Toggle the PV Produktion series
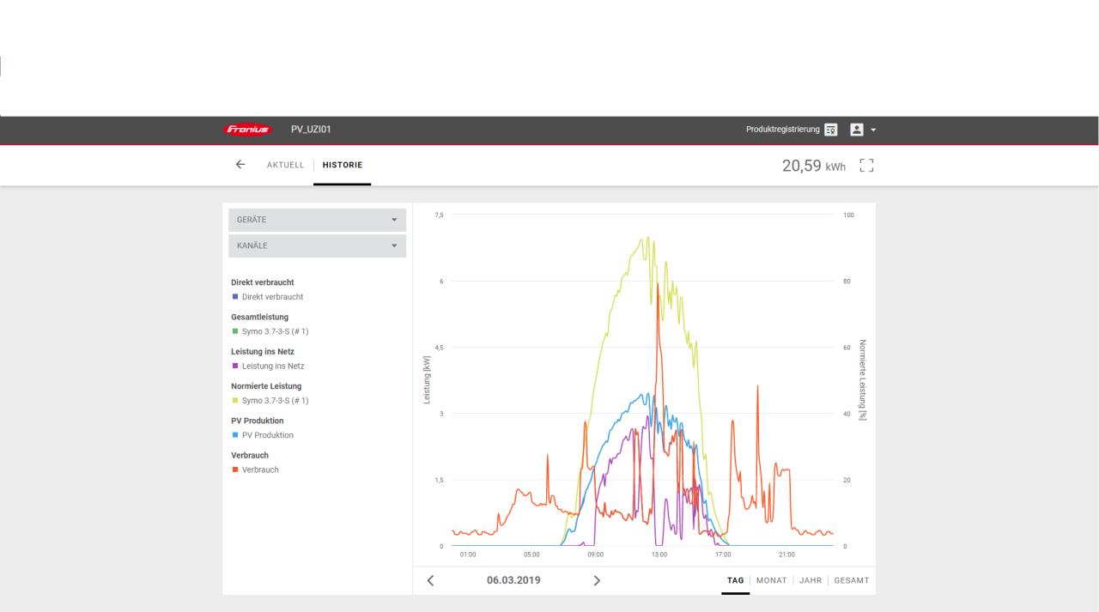 (267, 435)
